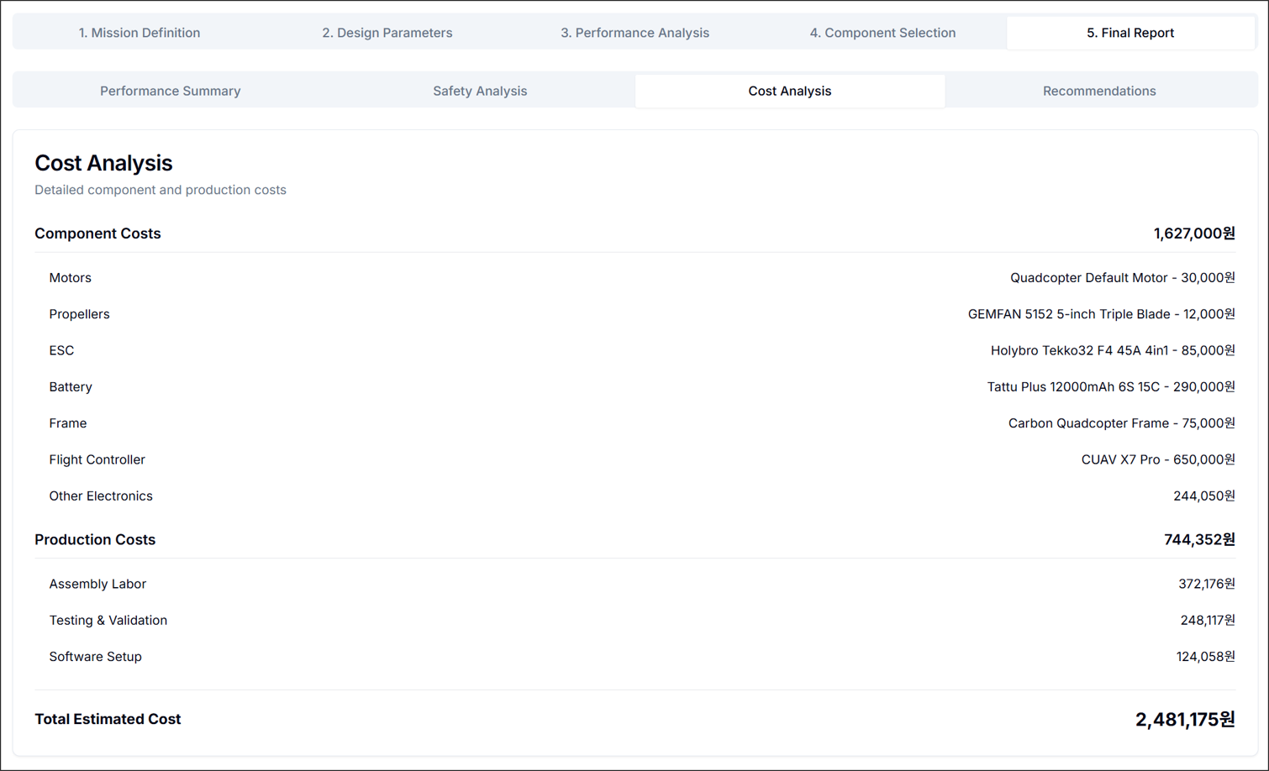The height and width of the screenshot is (771, 1269).
Task: Click the Production Costs section heading
Action: click(95, 539)
